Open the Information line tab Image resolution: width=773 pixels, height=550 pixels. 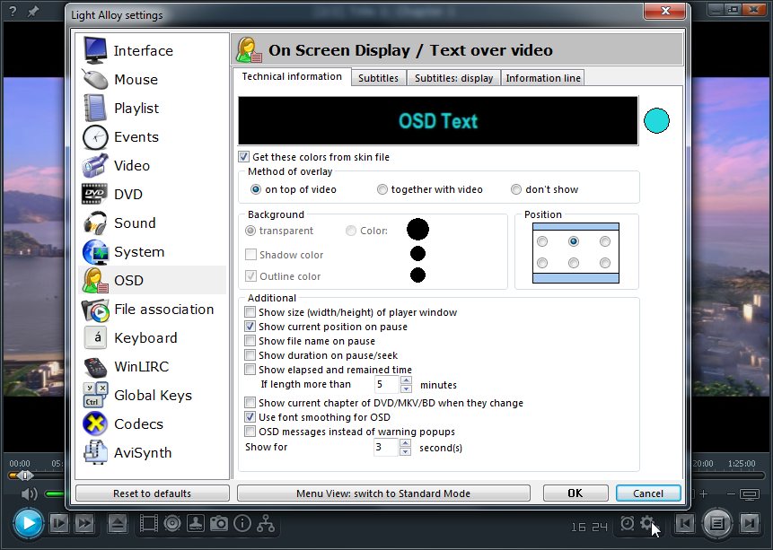[x=543, y=78]
